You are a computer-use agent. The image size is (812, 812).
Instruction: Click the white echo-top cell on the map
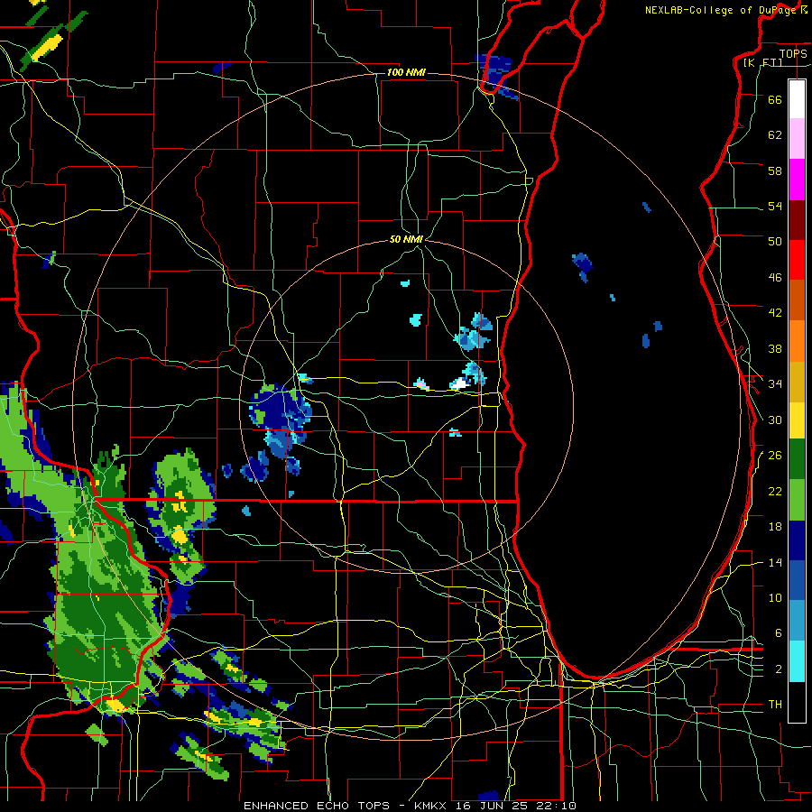coord(459,383)
